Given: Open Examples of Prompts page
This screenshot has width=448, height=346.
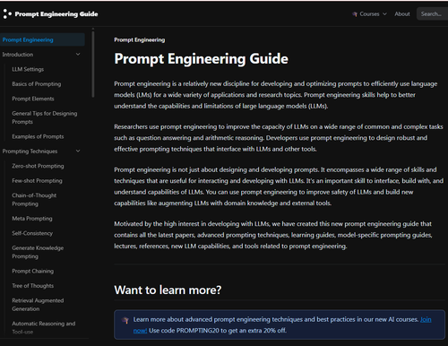Looking at the screenshot, I should pos(38,136).
